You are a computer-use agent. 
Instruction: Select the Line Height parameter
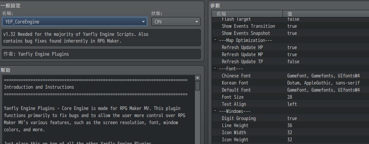235,125
